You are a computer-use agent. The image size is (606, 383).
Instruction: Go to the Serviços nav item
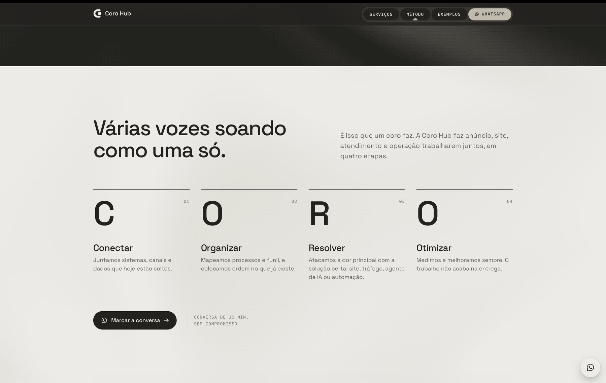click(381, 14)
